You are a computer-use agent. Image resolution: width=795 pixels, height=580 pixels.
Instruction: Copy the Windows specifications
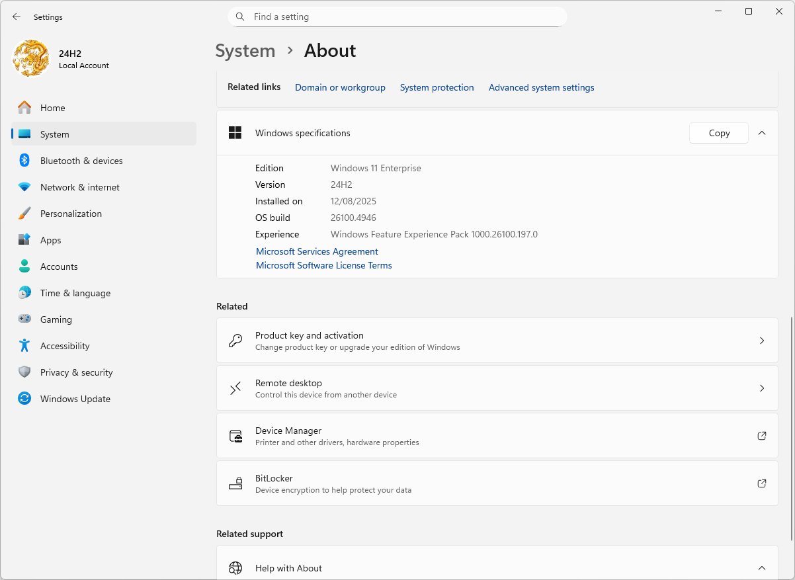pos(719,133)
